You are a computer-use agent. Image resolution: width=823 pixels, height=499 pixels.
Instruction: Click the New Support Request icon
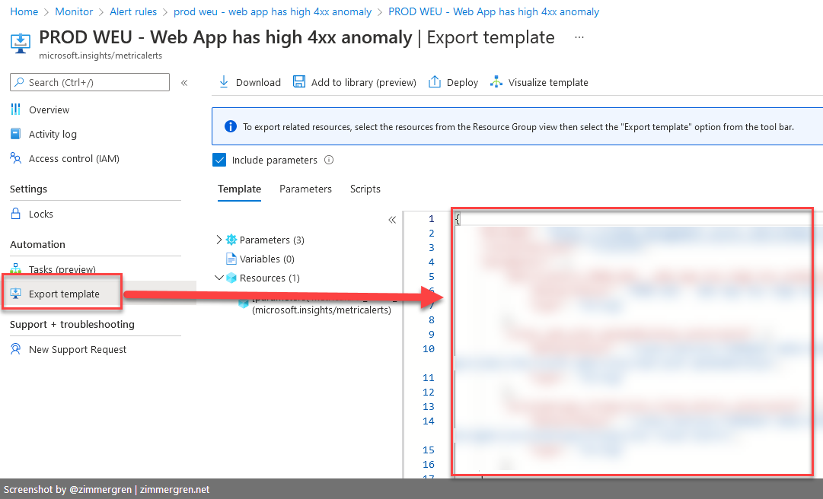click(x=16, y=349)
